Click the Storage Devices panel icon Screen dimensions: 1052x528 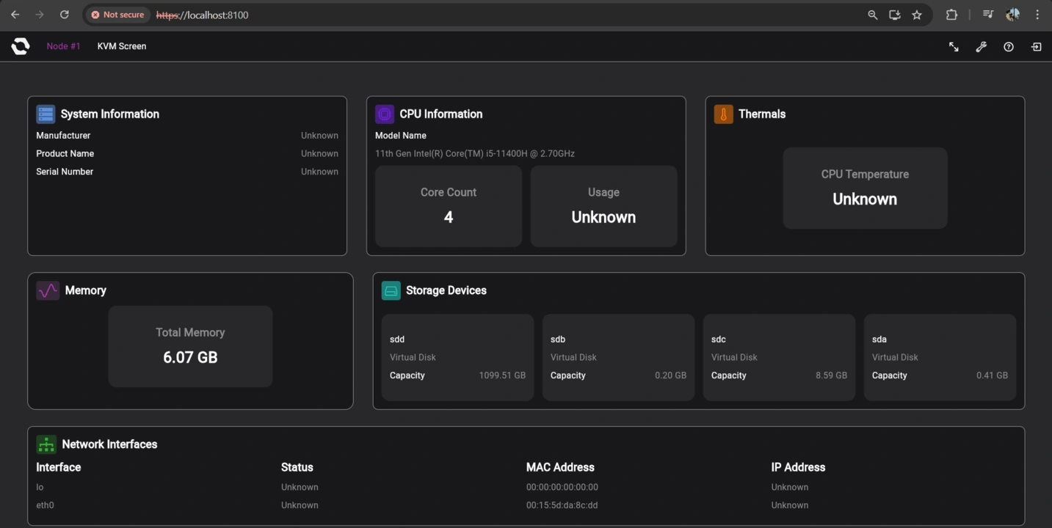click(x=391, y=290)
